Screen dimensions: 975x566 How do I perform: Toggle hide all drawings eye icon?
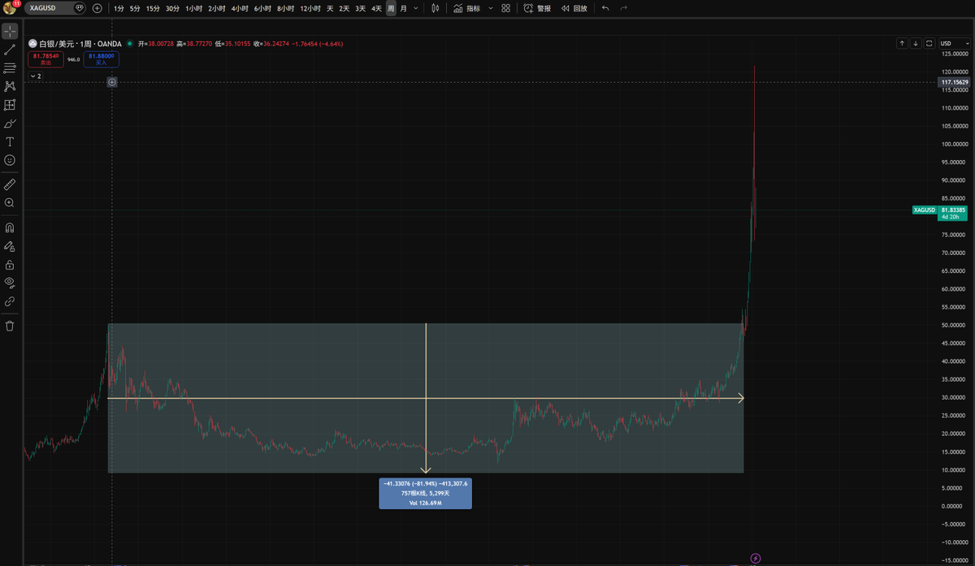tap(10, 283)
